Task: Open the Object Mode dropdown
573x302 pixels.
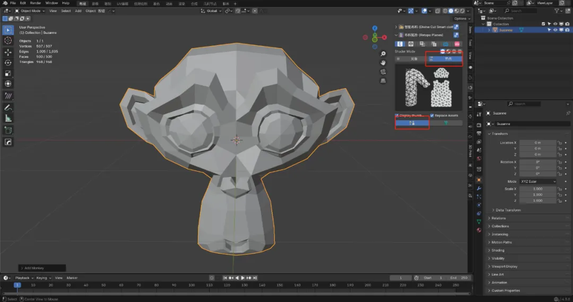Action: pyautogui.click(x=31, y=11)
